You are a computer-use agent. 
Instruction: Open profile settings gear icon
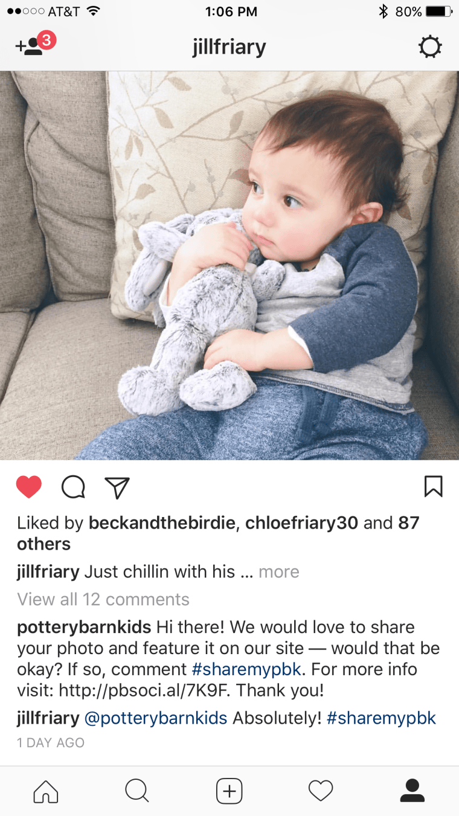click(431, 47)
